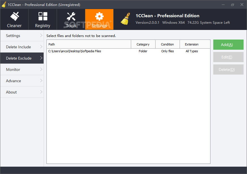
Task: Select the Delete Exclude sidebar item
Action: point(22,58)
